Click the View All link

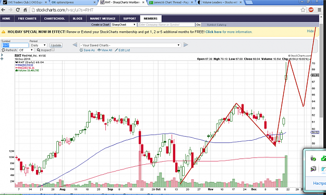point(105,50)
